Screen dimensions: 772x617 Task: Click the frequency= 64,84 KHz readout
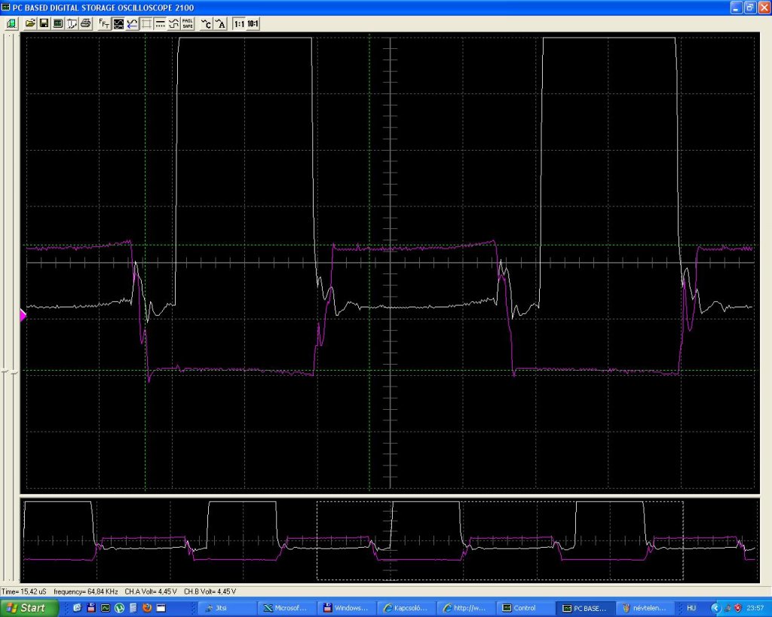(86, 591)
